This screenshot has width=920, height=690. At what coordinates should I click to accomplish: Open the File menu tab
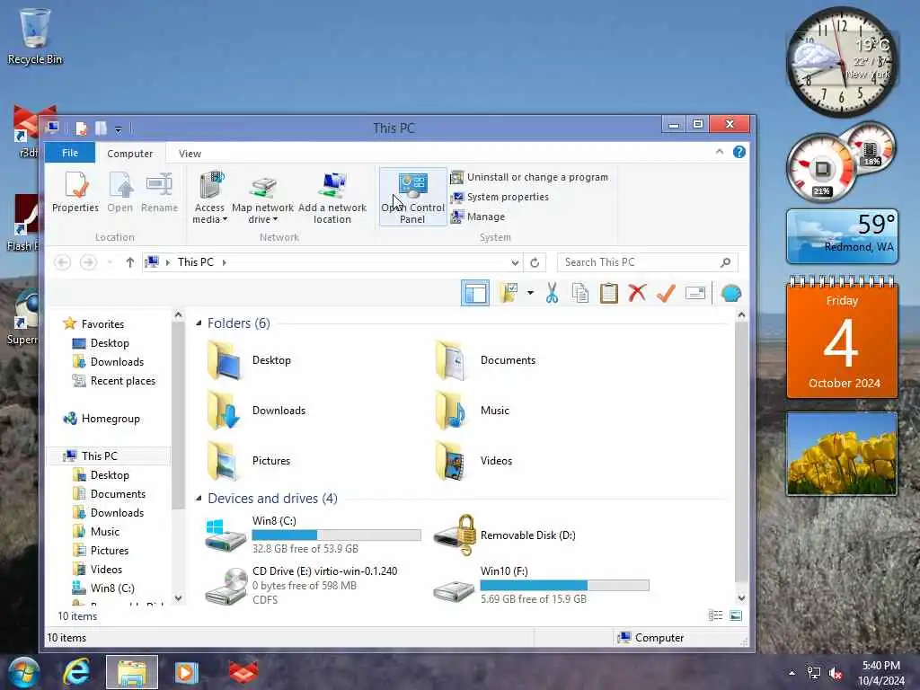click(70, 153)
